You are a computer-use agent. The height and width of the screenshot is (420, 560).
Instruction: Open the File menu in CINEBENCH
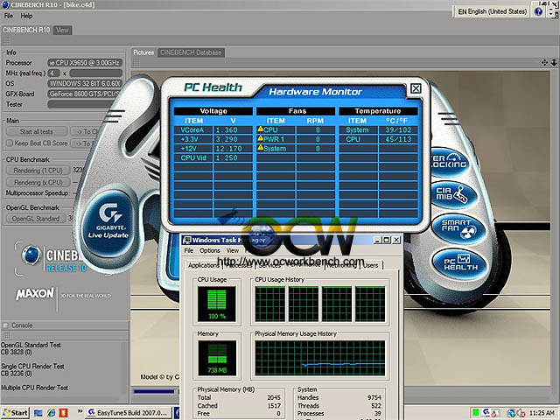point(8,16)
